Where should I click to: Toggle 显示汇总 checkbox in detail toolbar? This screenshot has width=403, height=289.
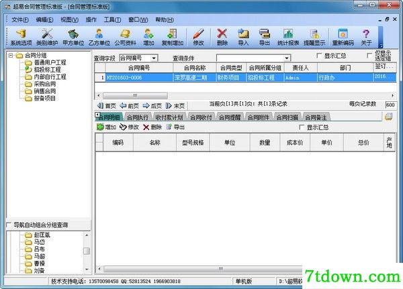pyautogui.click(x=302, y=127)
